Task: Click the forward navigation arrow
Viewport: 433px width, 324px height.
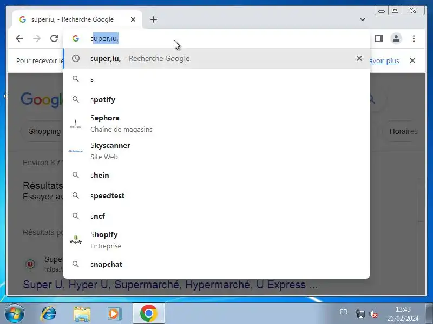Action: (x=37, y=38)
